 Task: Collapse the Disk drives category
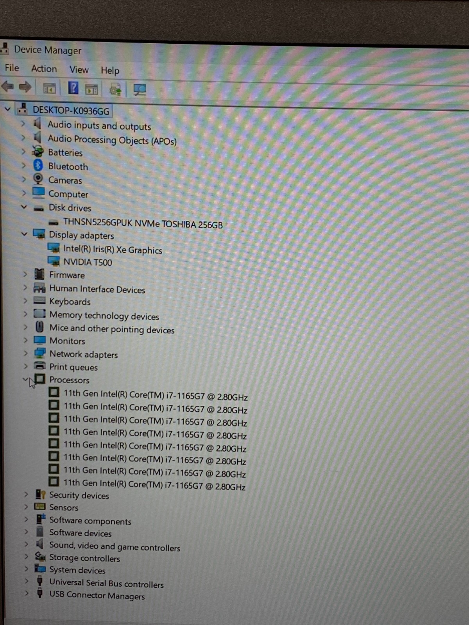pos(24,207)
